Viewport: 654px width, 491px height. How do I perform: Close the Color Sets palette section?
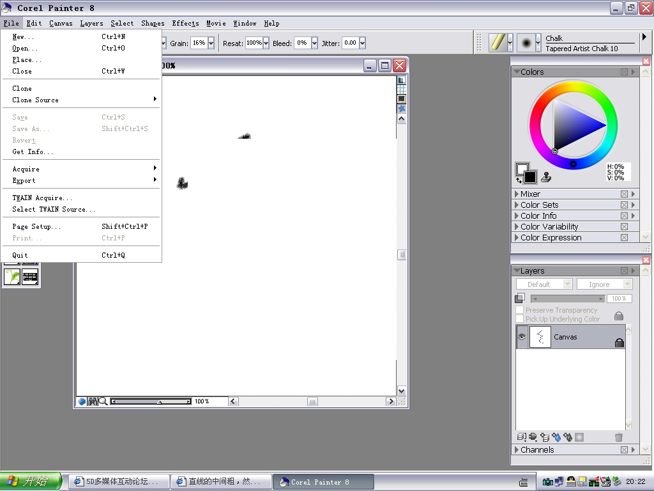coord(624,205)
